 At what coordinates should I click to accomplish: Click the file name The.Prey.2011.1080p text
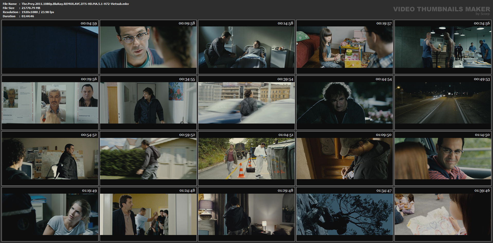point(75,4)
